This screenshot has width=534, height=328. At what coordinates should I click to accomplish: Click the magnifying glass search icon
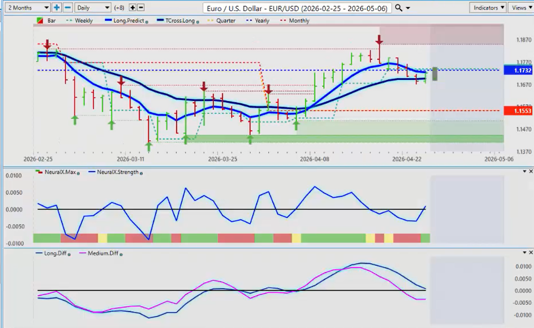tap(400, 8)
